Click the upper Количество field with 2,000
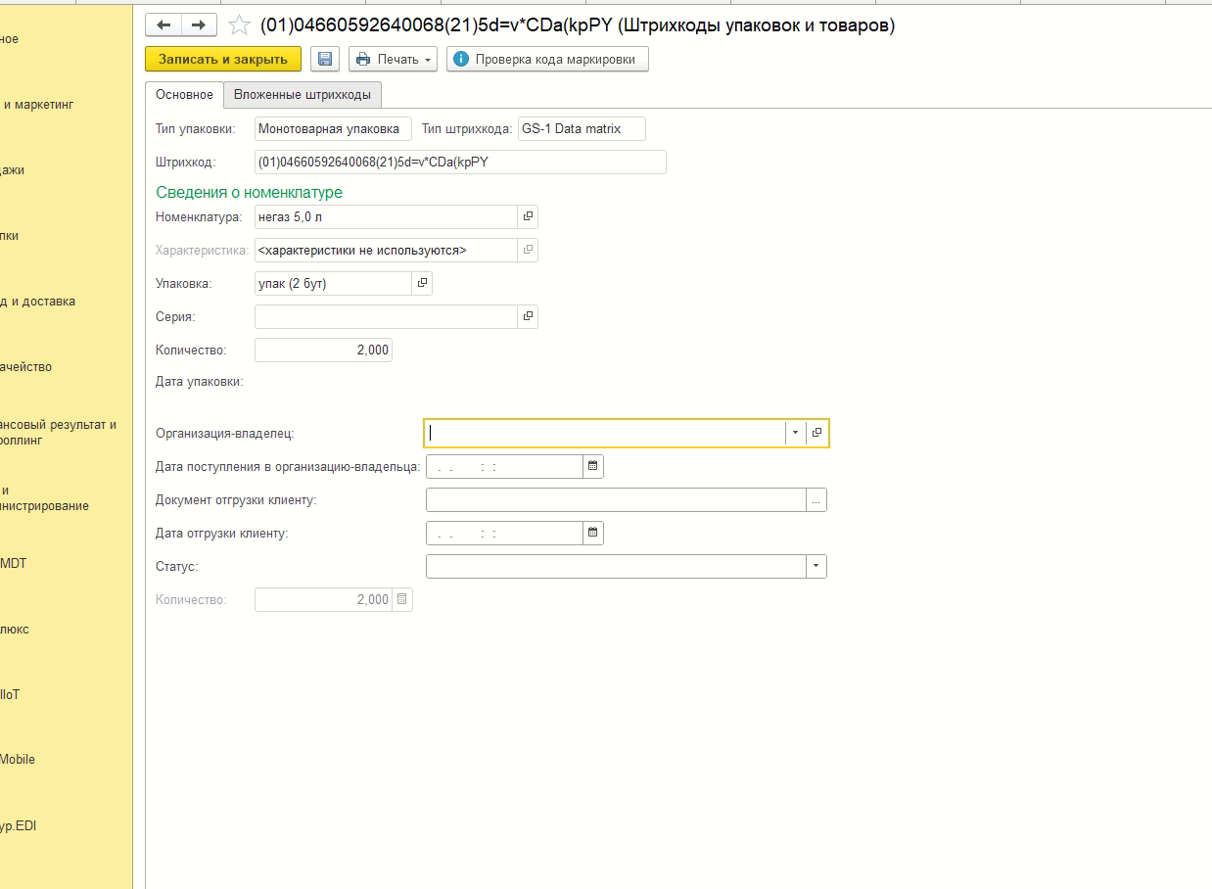1212x889 pixels. point(323,350)
